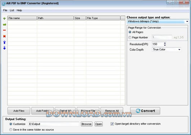Start conversion with the Convert button

145,111
